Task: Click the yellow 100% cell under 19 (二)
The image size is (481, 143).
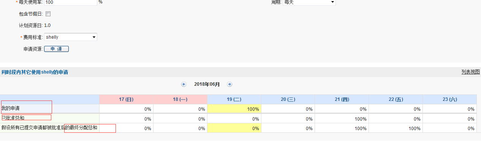Action: pyautogui.click(x=234, y=109)
